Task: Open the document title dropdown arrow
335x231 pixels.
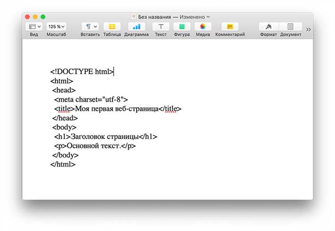Action: (x=208, y=17)
